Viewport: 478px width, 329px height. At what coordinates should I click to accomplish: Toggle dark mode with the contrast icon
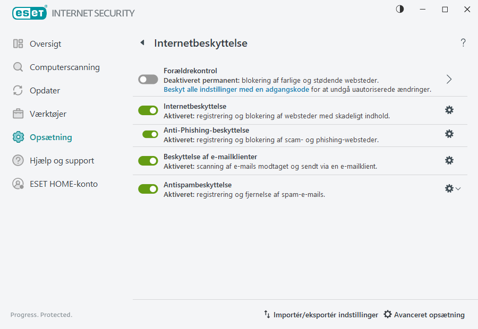click(x=399, y=9)
